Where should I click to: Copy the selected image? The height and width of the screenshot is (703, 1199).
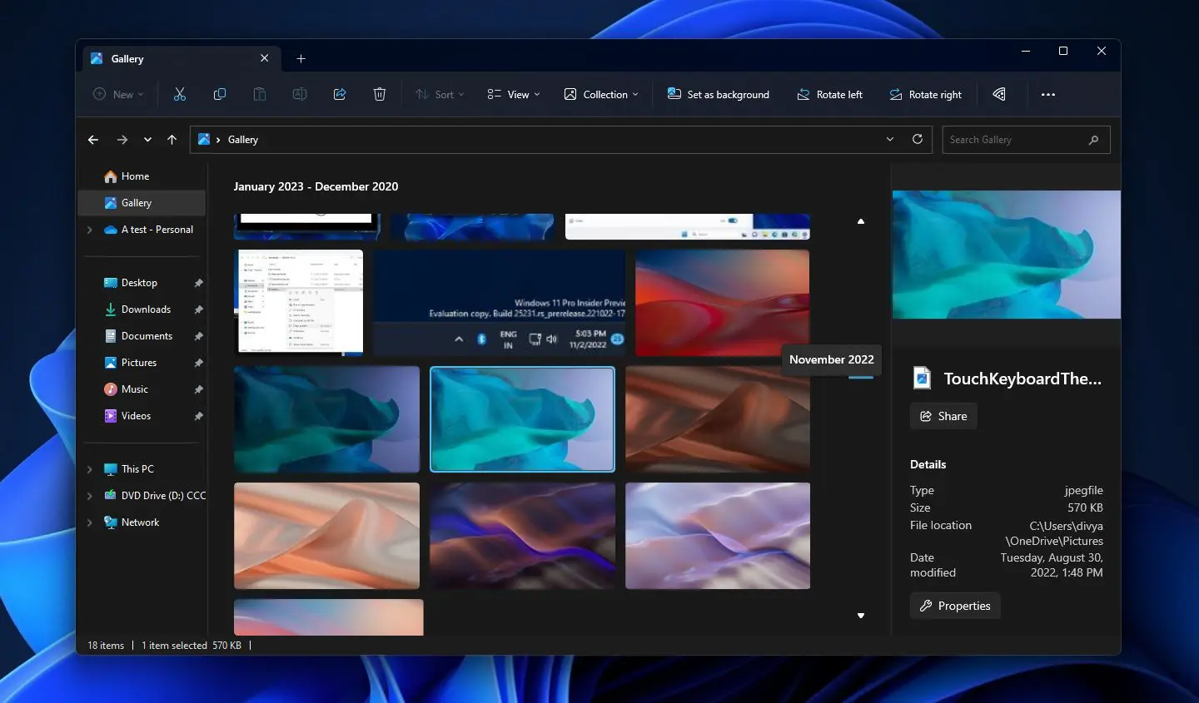click(220, 94)
